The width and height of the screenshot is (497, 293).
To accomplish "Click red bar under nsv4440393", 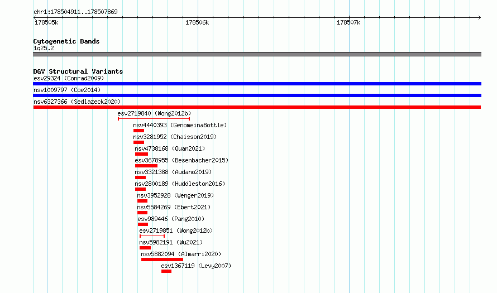I will click(x=139, y=131).
